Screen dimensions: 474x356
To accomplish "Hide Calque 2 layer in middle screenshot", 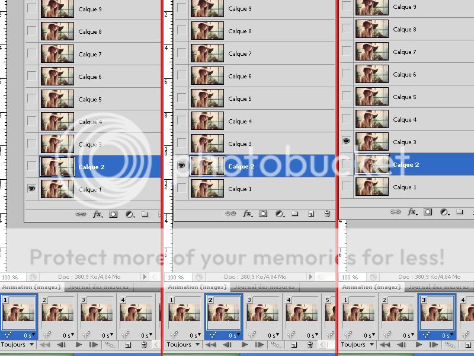I will pyautogui.click(x=181, y=166).
